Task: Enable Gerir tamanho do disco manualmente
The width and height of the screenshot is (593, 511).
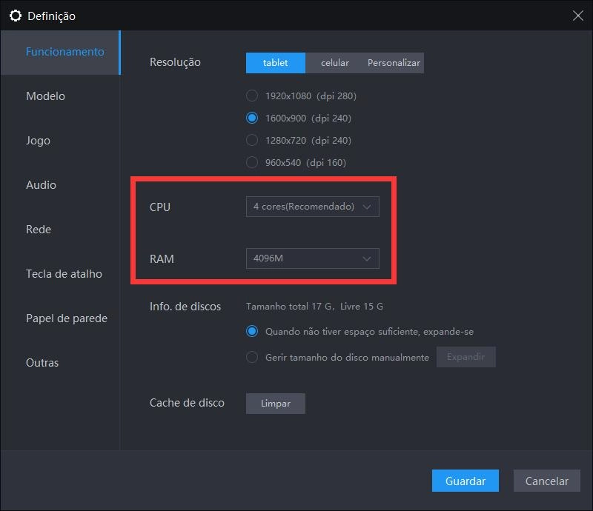Action: point(251,357)
